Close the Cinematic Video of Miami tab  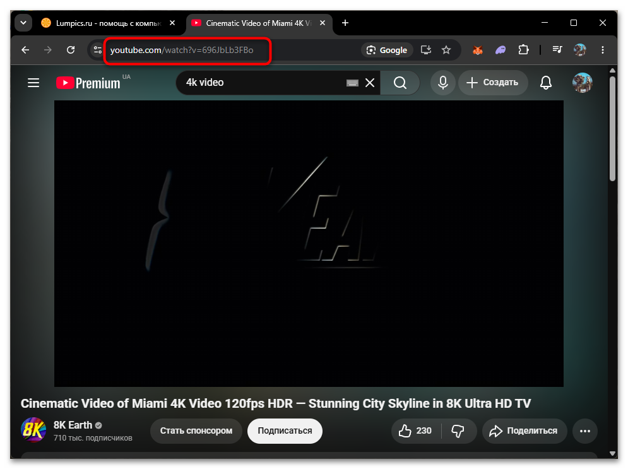[x=323, y=23]
